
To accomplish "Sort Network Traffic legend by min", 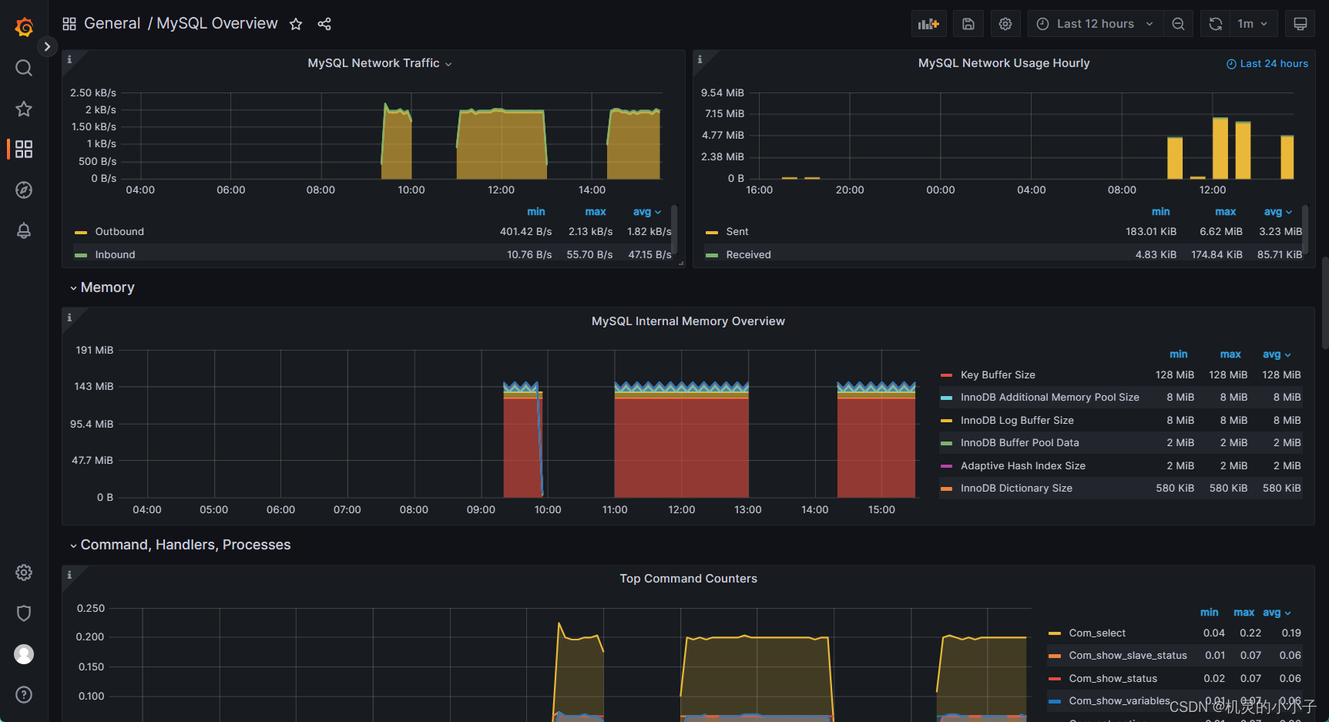I will pyautogui.click(x=535, y=211).
